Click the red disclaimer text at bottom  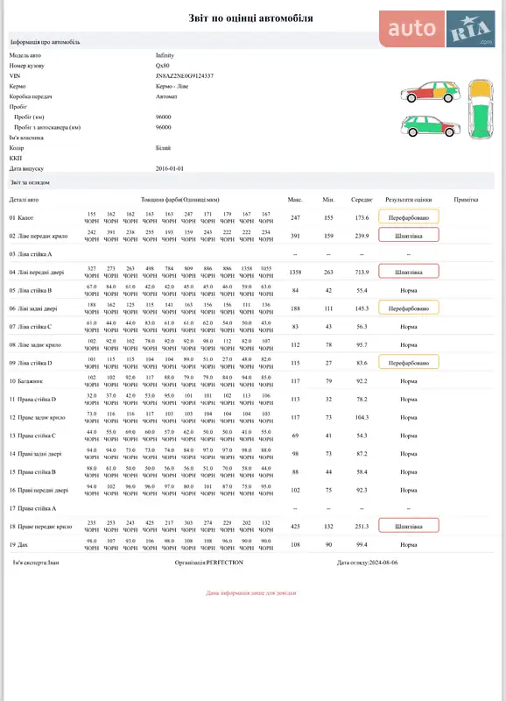pyautogui.click(x=251, y=593)
